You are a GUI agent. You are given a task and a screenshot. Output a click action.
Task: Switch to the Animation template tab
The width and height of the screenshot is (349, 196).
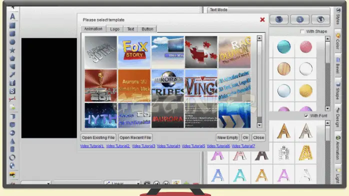click(x=93, y=28)
